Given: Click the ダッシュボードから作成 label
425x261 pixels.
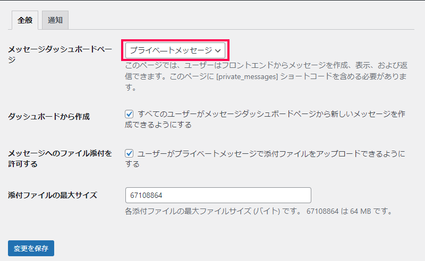Looking at the screenshot, I should (49, 117).
